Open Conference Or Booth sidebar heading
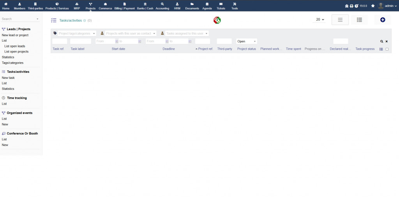 click(22, 134)
